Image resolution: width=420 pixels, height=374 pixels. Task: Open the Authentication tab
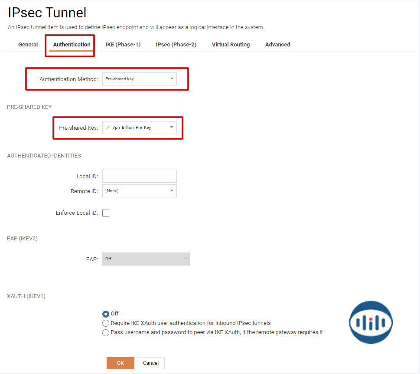tap(72, 45)
